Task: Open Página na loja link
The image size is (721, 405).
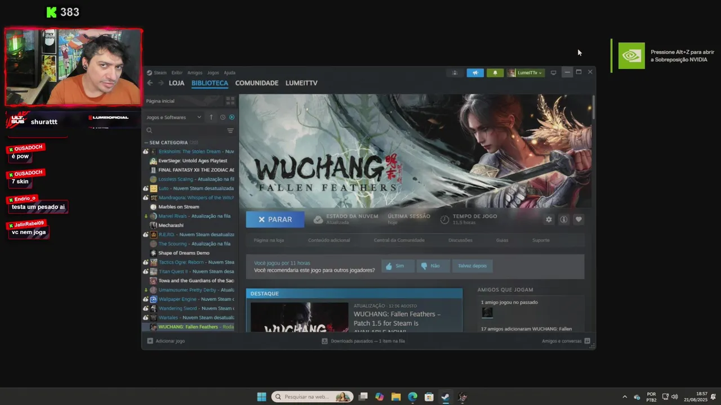Action: [x=269, y=240]
